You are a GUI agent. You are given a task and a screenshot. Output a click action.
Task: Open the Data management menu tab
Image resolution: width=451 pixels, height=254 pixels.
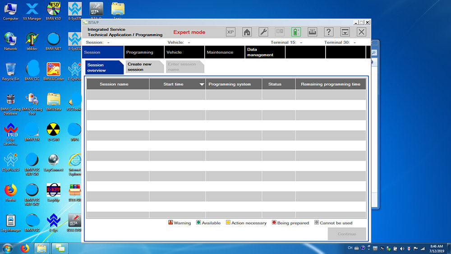(x=260, y=52)
